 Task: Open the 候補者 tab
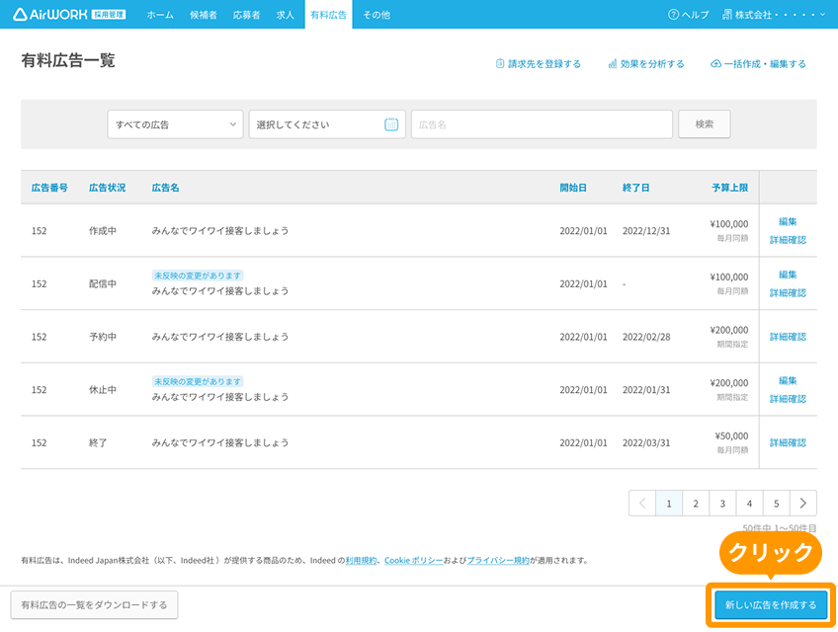coord(204,15)
